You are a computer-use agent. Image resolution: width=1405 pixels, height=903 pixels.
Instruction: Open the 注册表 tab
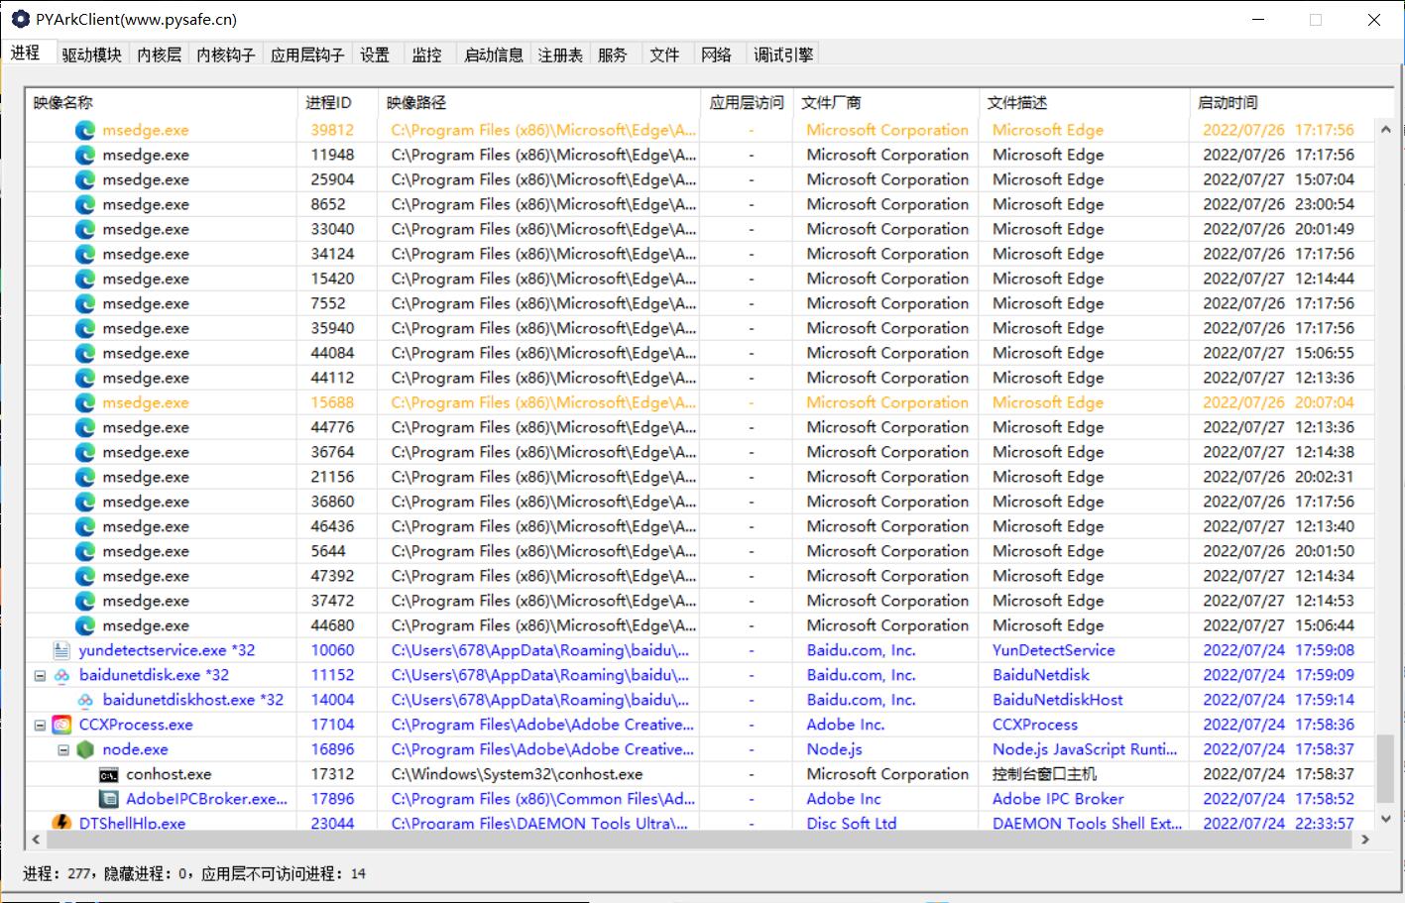[560, 56]
